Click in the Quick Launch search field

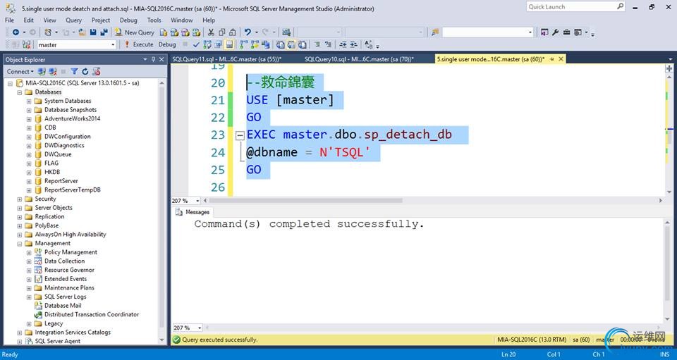point(571,6)
